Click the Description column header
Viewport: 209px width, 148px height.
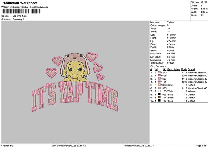(173, 69)
